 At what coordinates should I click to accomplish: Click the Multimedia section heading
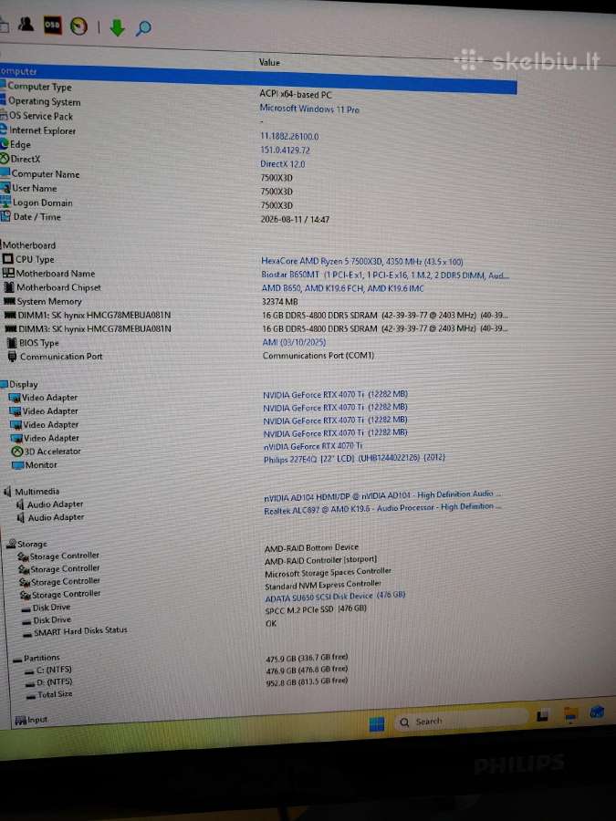37,491
